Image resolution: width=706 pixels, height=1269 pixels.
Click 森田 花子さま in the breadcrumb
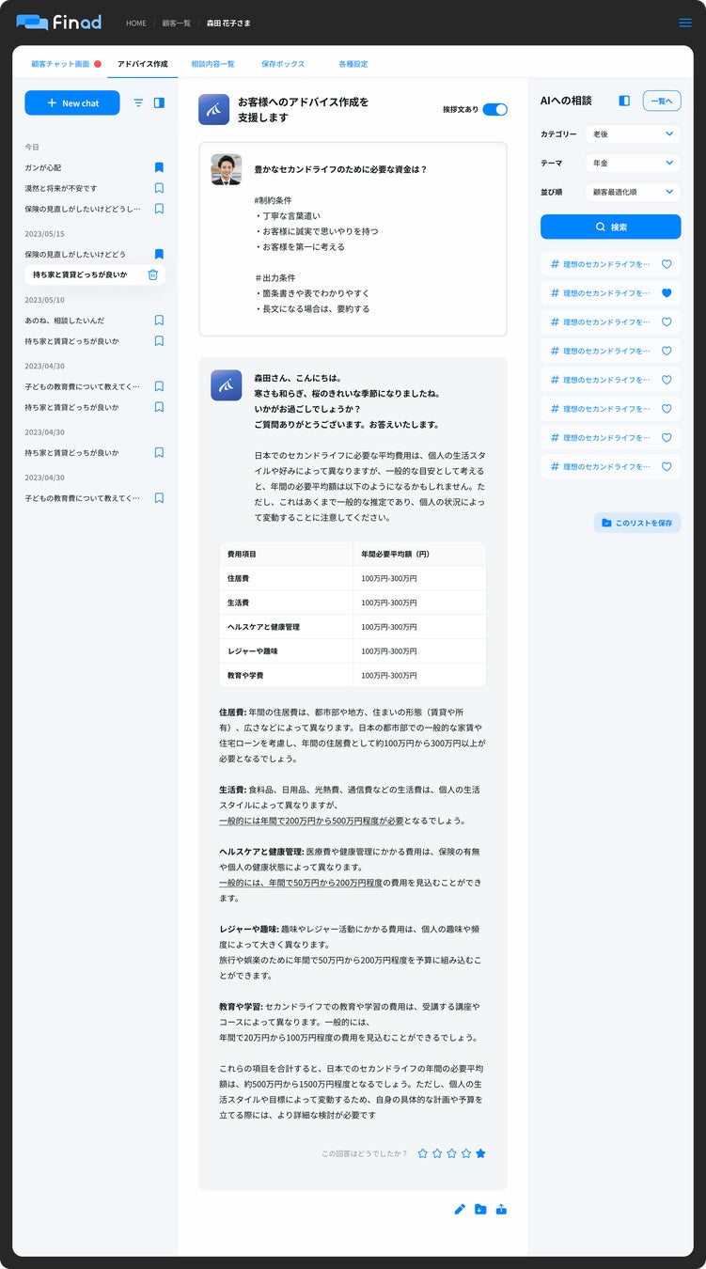229,23
